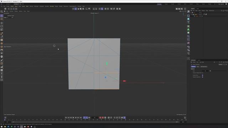The image size is (228, 128).
Task: Click the search icon in Objects manager
Action: coord(222,11)
